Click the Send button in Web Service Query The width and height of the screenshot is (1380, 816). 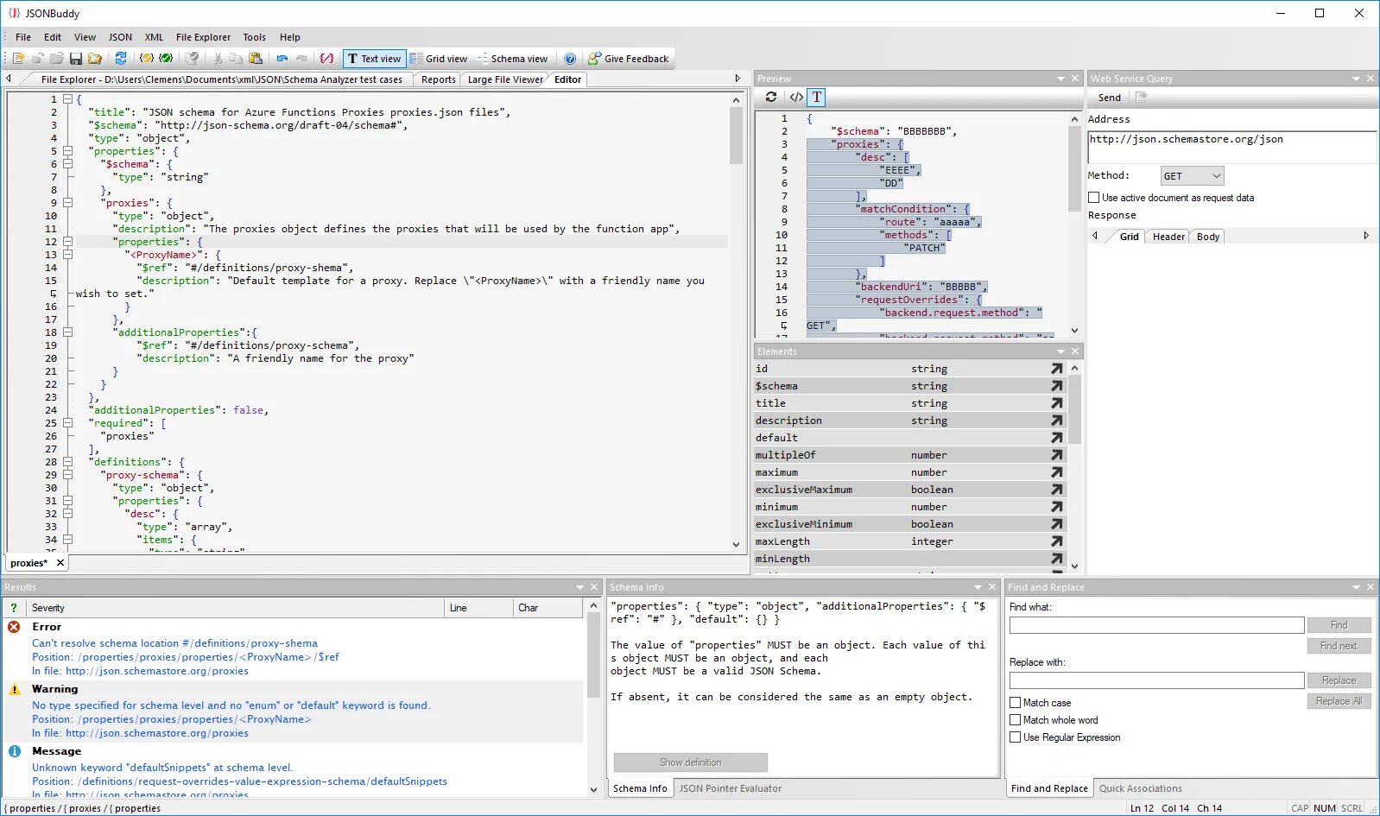pos(1110,98)
